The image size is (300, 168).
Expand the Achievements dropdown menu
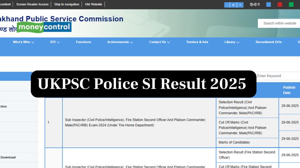(x=120, y=42)
